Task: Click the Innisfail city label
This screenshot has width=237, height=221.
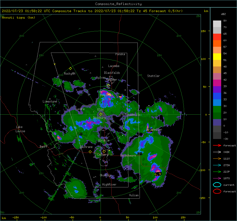Action: (106, 95)
